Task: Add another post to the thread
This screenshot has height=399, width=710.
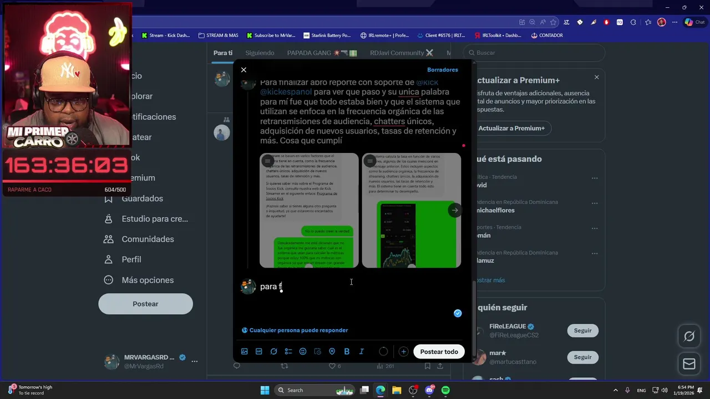Action: click(x=403, y=351)
